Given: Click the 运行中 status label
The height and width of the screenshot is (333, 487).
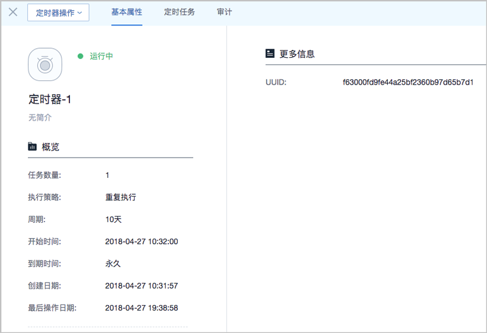Looking at the screenshot, I should tap(102, 57).
